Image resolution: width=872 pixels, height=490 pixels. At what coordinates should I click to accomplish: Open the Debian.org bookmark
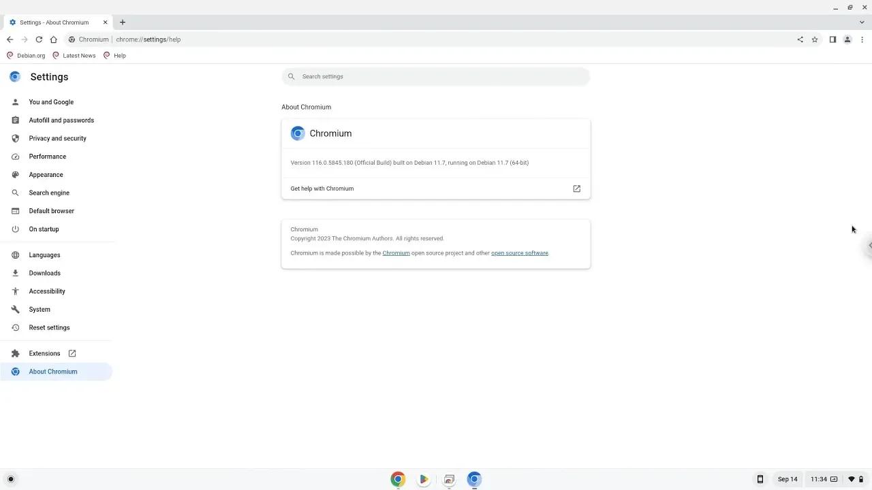click(26, 56)
